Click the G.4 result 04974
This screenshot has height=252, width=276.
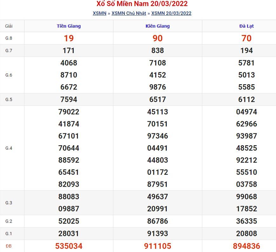pyautogui.click(x=246, y=112)
